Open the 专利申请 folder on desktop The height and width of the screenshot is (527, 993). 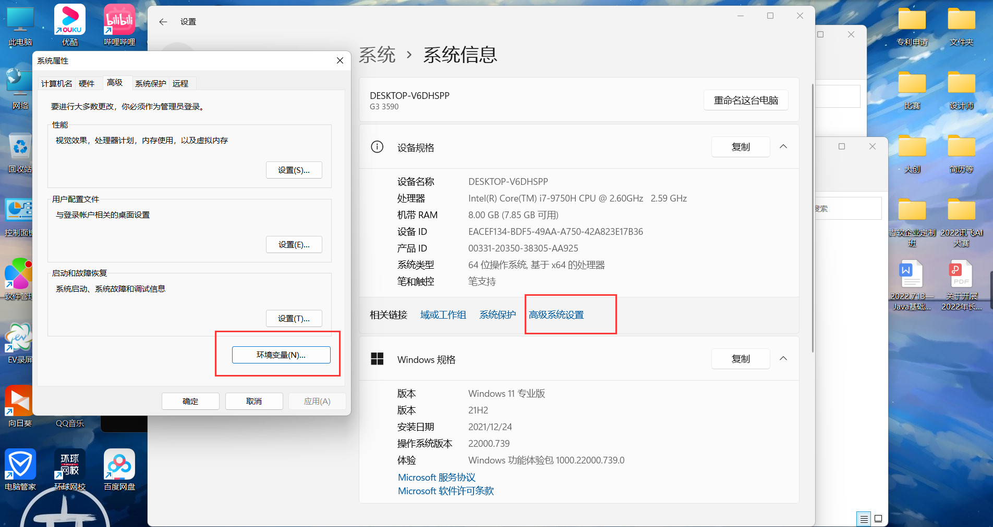[912, 26]
